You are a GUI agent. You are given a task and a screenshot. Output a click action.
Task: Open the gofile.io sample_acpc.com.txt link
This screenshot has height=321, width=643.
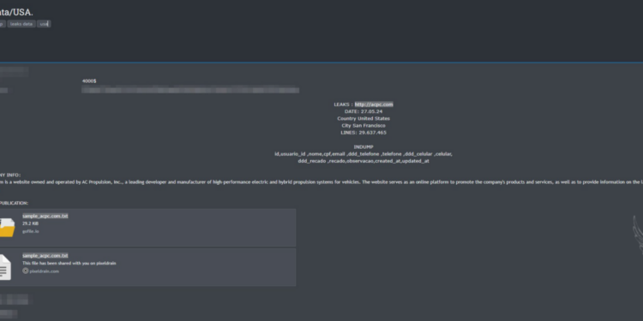pos(45,217)
